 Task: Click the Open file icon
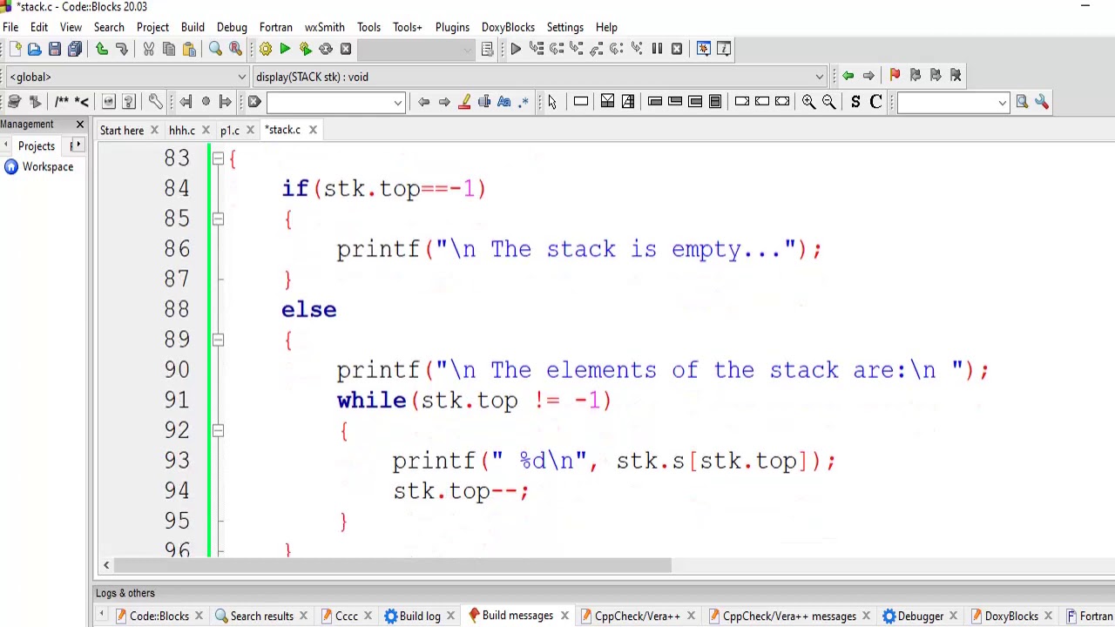pyautogui.click(x=34, y=49)
